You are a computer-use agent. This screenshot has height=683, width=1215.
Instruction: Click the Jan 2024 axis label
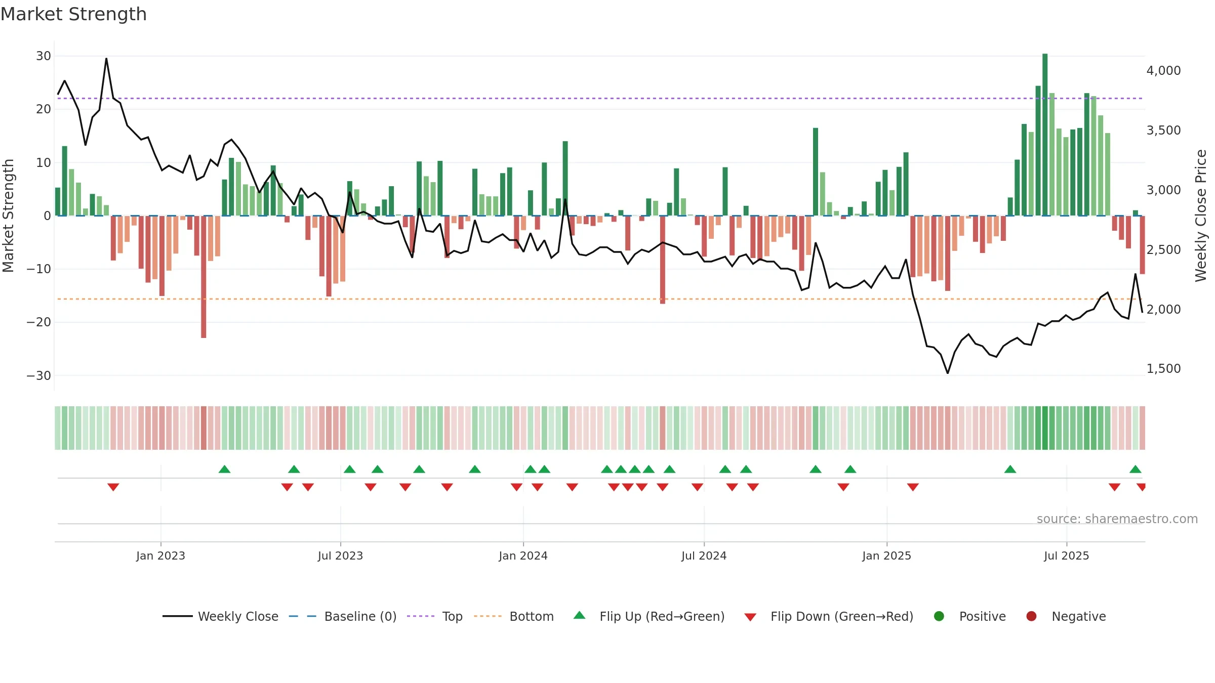tap(523, 556)
